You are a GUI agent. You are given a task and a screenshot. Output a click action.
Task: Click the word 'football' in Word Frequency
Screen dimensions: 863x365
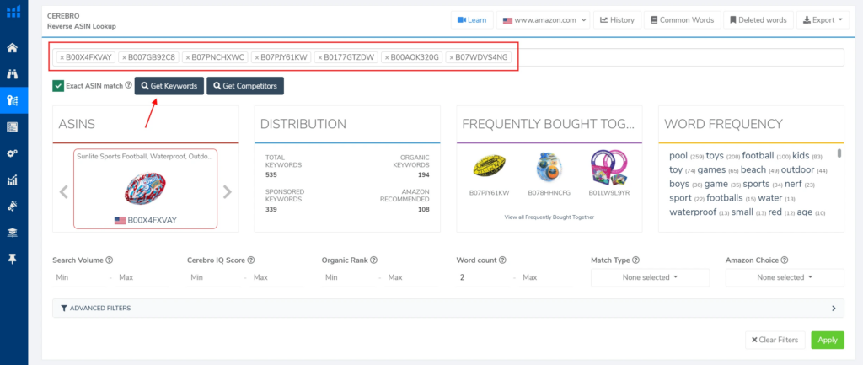758,156
